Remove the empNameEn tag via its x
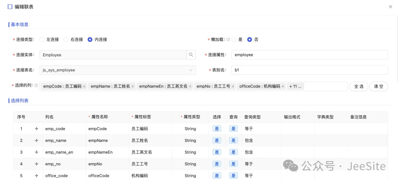 pyautogui.click(x=190, y=86)
